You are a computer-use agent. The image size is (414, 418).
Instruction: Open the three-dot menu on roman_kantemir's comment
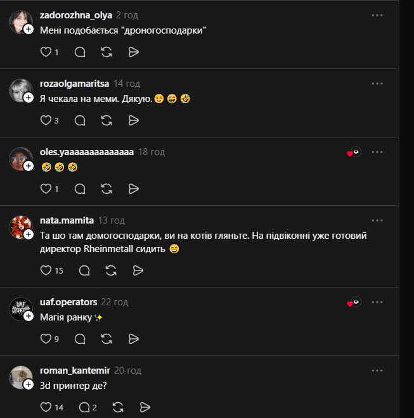[377, 370]
